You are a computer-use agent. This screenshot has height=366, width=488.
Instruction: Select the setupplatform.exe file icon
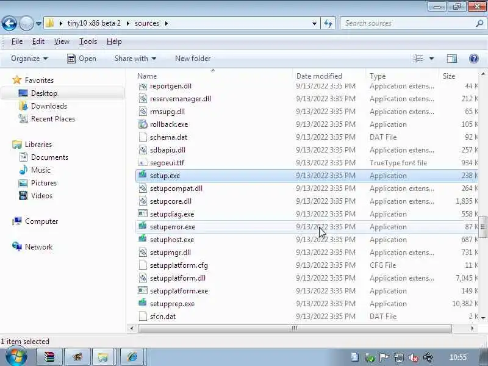coord(143,291)
